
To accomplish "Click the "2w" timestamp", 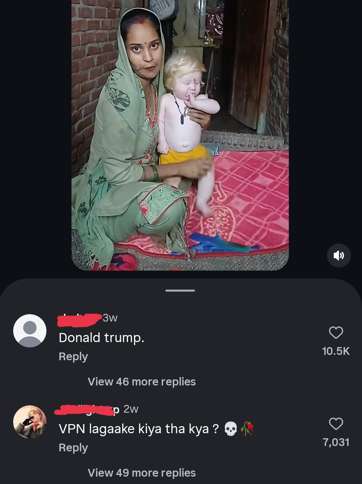I will coord(131,409).
